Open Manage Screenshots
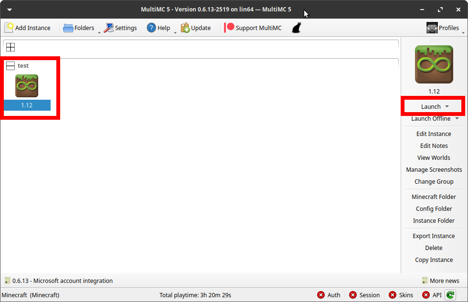468x302 pixels. [434, 169]
